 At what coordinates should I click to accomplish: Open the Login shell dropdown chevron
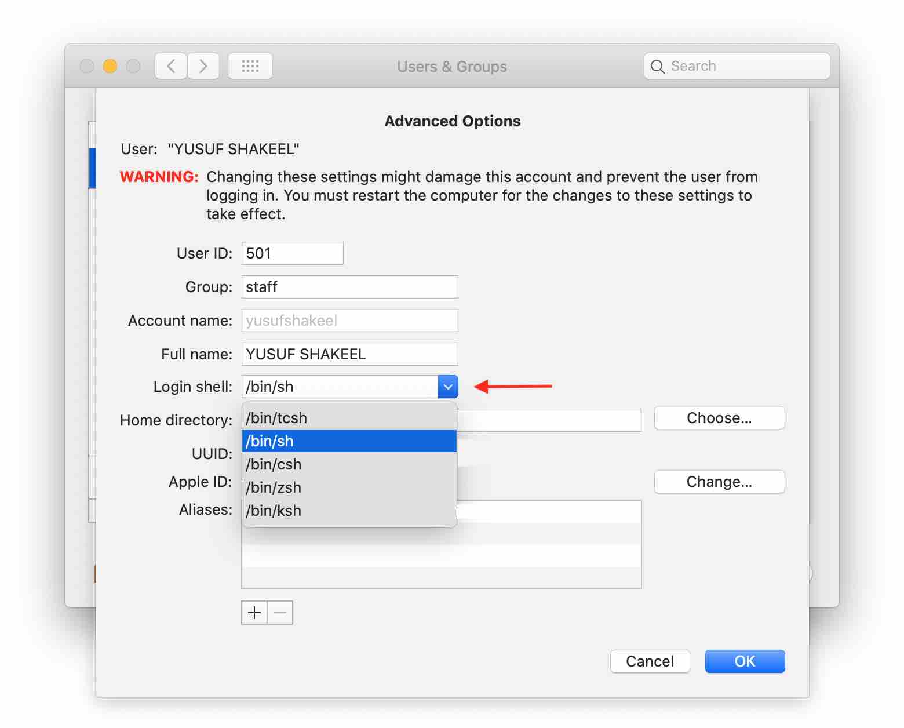pos(447,386)
